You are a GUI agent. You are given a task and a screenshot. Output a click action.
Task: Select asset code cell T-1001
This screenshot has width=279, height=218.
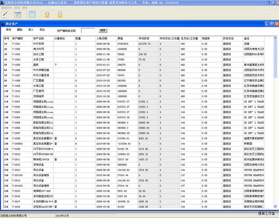[22, 44]
